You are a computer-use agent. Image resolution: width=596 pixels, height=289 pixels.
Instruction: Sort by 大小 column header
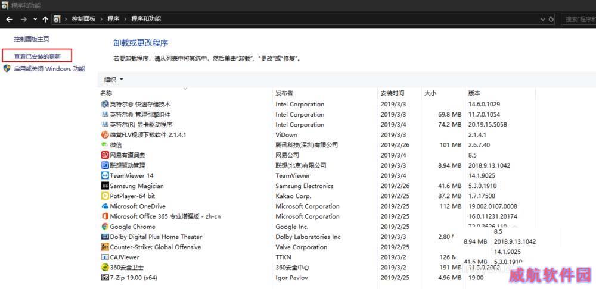(x=430, y=93)
